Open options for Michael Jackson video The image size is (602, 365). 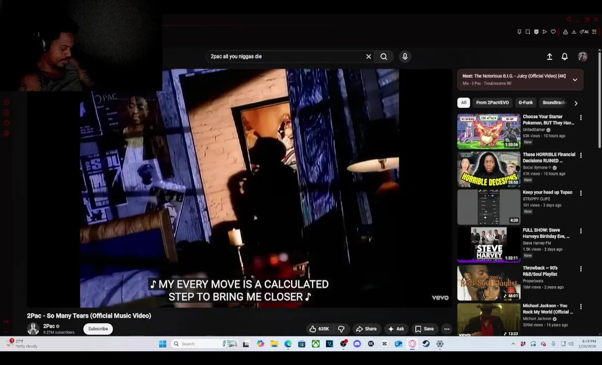[581, 307]
